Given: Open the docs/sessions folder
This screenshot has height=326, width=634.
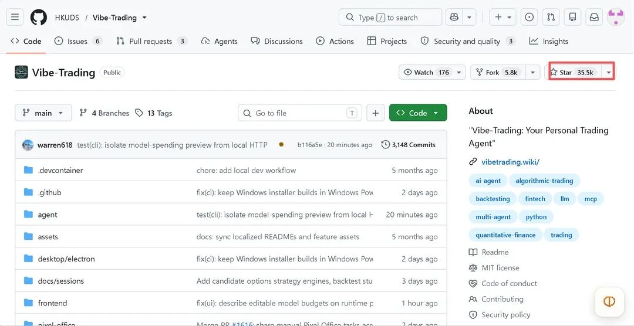Looking at the screenshot, I should 60,281.
